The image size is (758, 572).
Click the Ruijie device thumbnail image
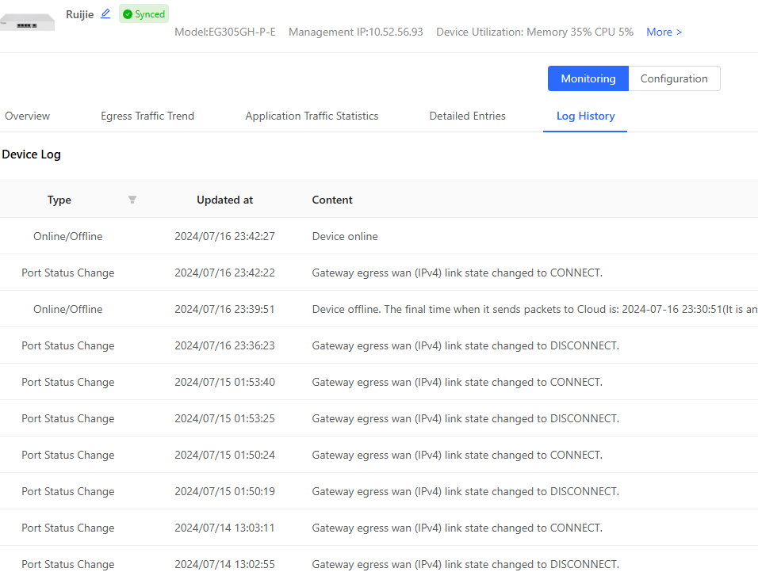tap(28, 22)
